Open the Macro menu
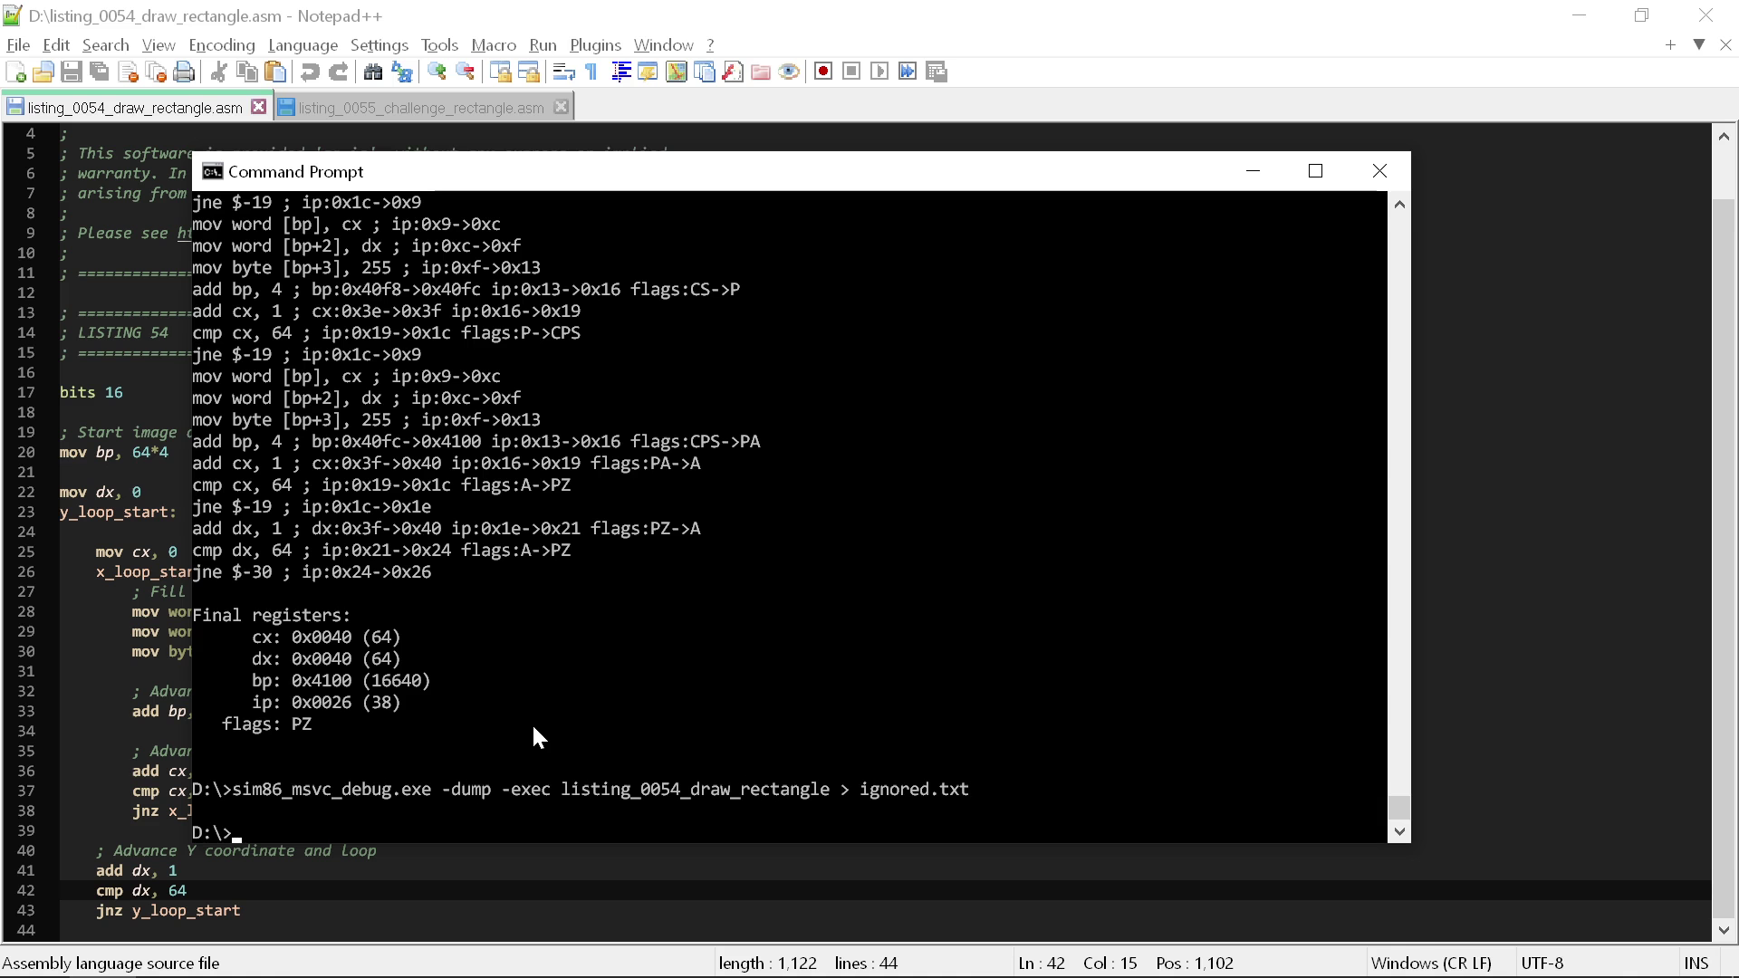This screenshot has width=1739, height=978. coord(494,44)
